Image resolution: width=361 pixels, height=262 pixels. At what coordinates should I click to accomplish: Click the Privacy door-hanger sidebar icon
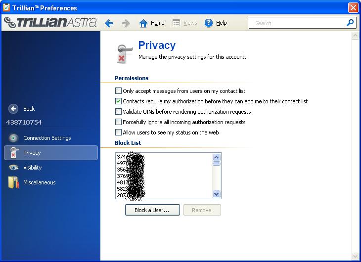click(14, 153)
